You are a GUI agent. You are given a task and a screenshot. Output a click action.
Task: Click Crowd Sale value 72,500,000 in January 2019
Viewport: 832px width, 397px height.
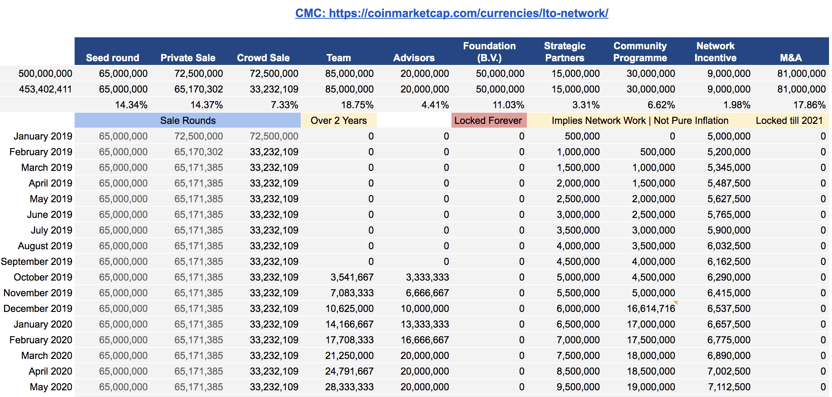274,136
